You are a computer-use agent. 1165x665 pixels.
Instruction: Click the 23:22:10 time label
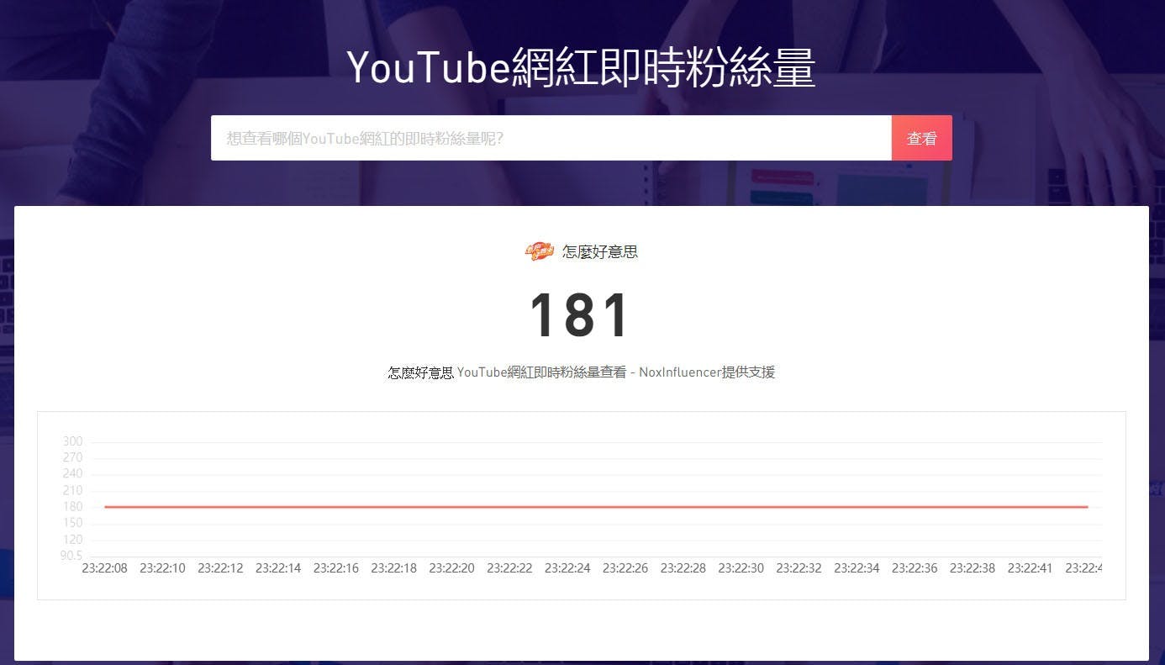coord(162,568)
